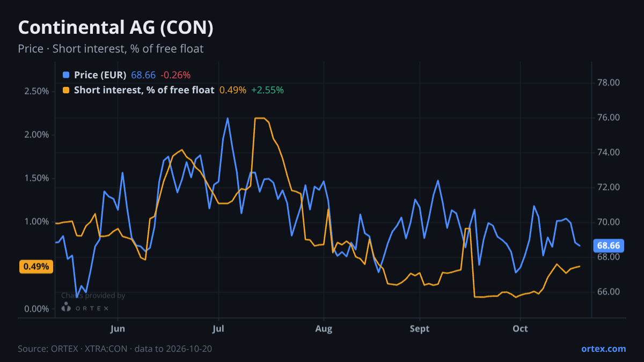Viewport: 644px width, 362px height.
Task: Click the orange Short interest legend swatch
Action: coord(66,90)
